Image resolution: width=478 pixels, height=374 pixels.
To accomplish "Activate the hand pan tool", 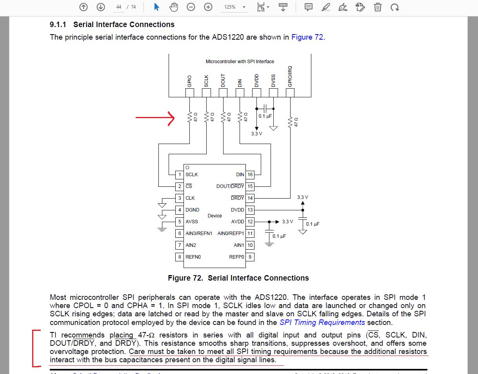I will (174, 7).
